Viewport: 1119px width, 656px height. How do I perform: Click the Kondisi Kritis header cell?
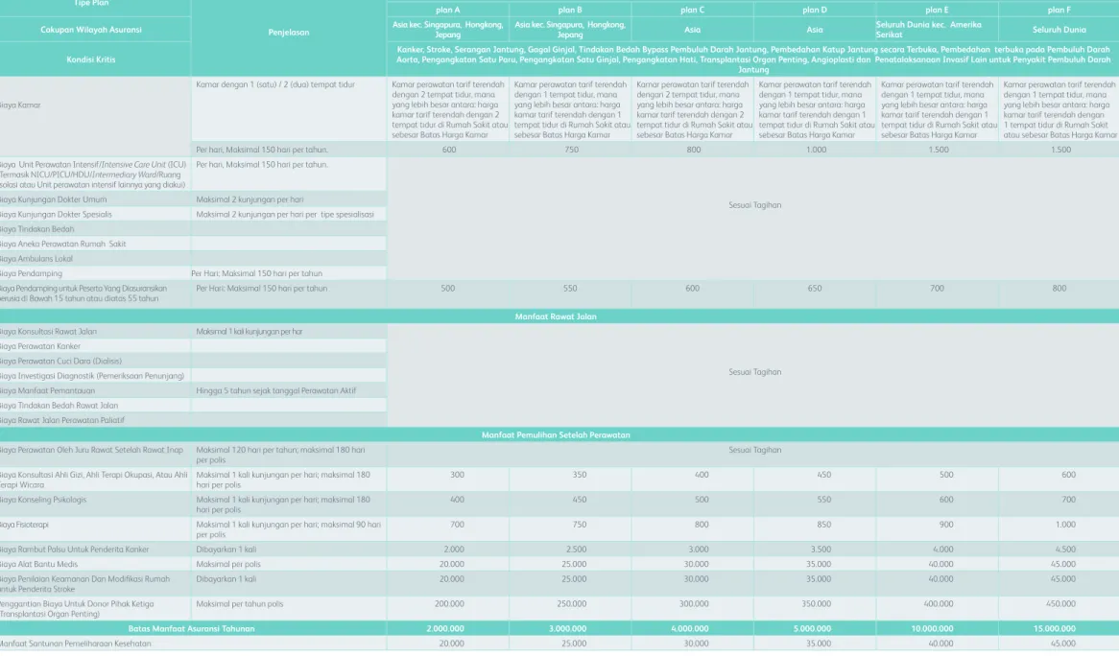coord(91,59)
